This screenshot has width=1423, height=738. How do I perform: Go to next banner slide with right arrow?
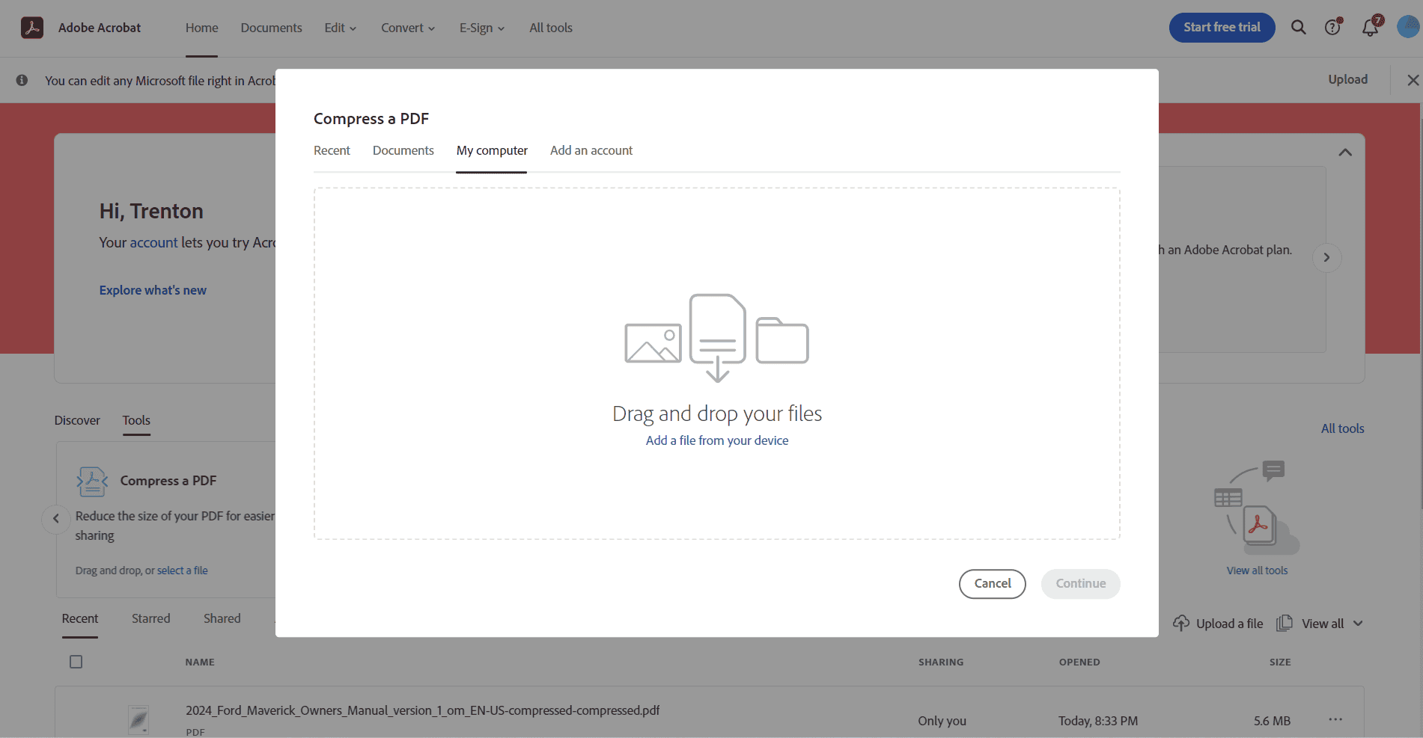[x=1326, y=258]
